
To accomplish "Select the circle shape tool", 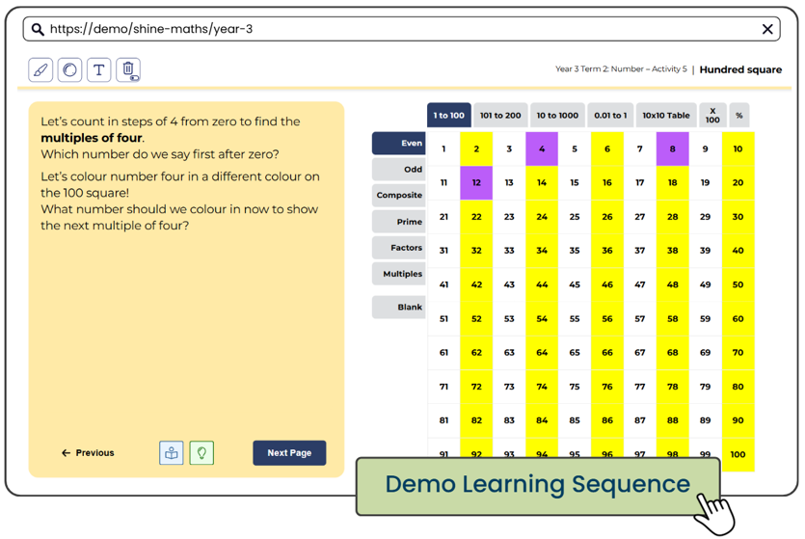I will [69, 69].
